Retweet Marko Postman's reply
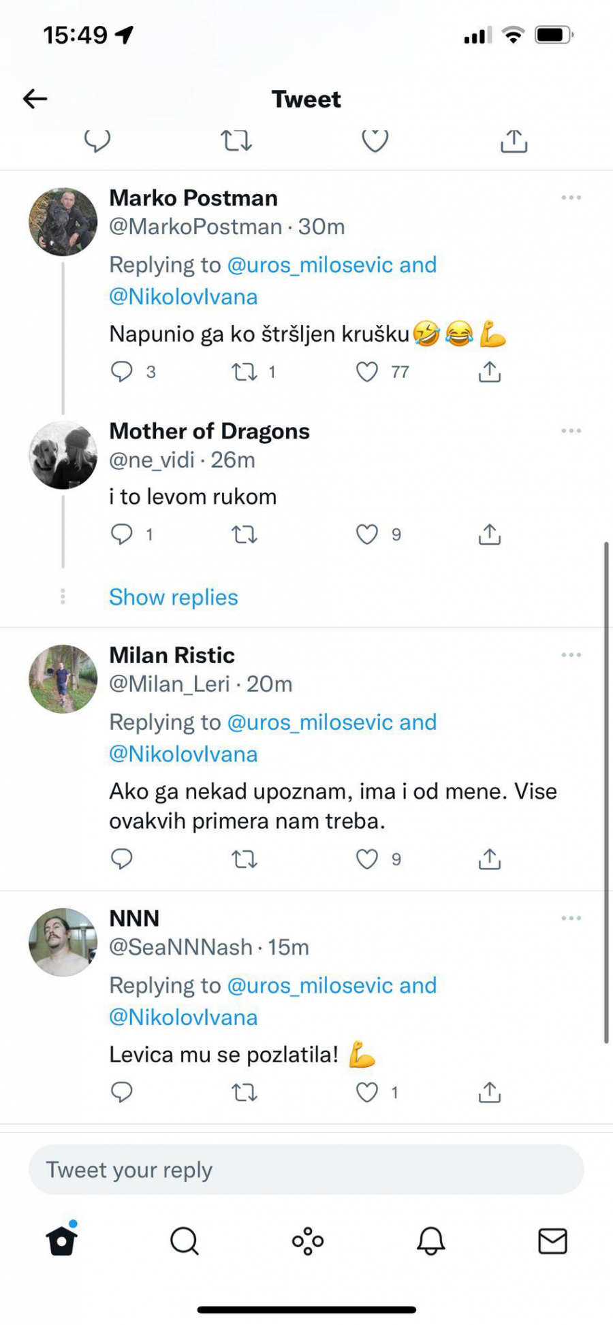This screenshot has height=1325, width=613. point(245,372)
